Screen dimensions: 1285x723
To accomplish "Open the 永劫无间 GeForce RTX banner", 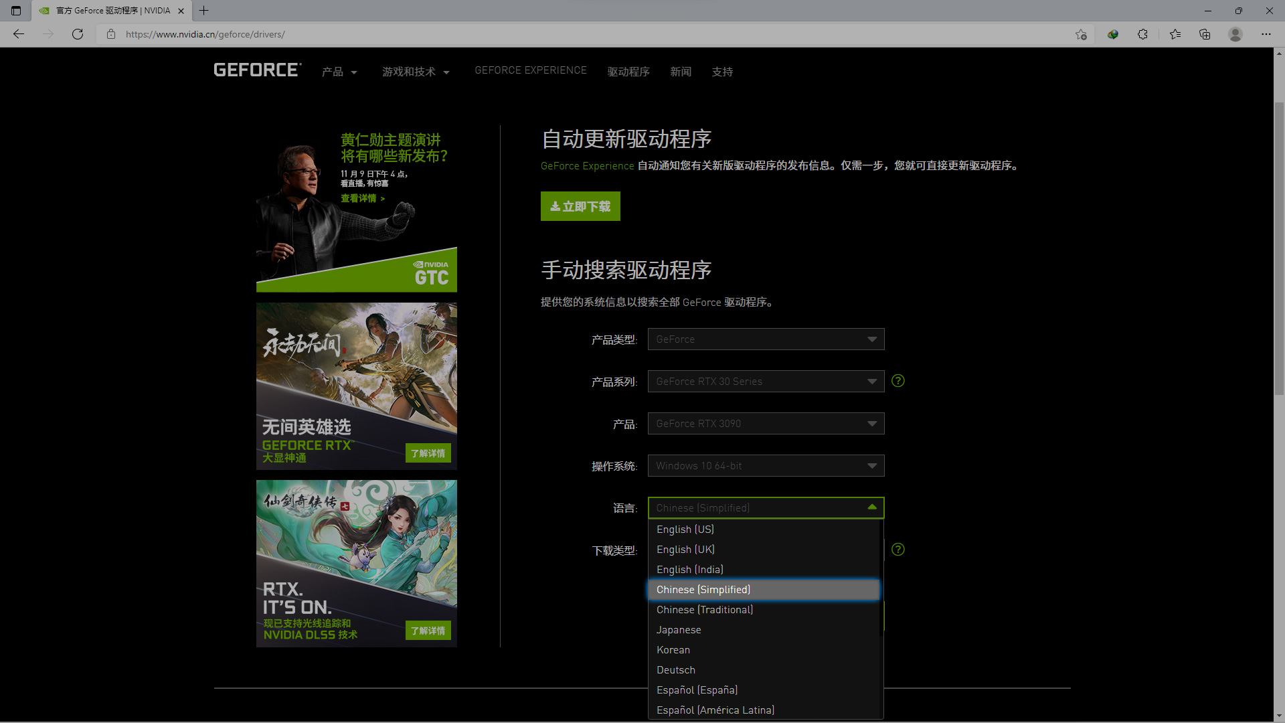I will (356, 386).
